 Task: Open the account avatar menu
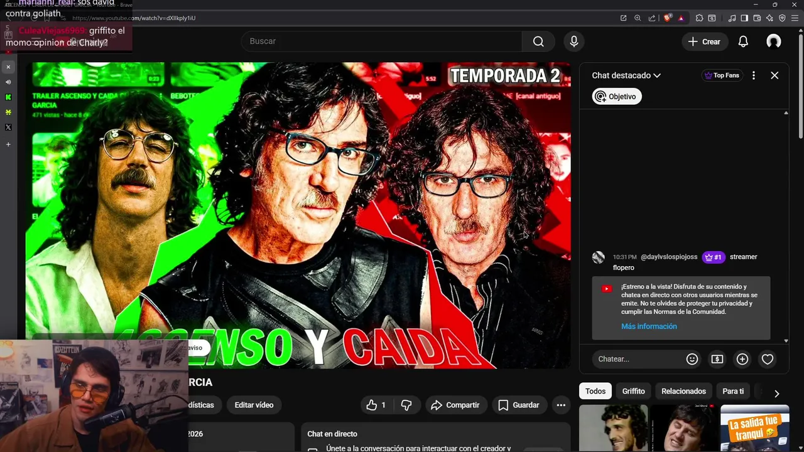point(774,41)
